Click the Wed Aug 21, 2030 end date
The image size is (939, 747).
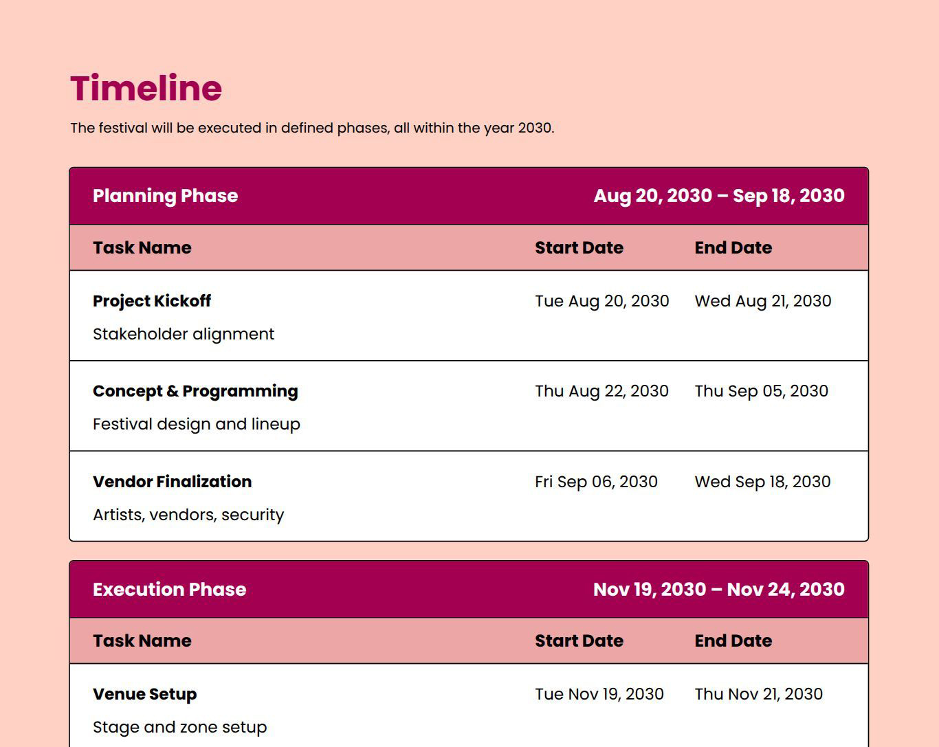[762, 301]
